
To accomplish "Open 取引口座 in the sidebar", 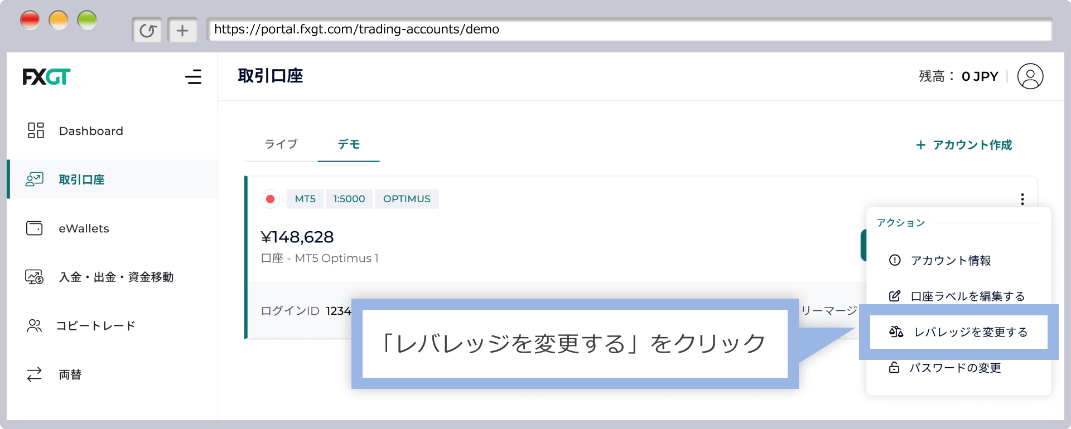I will pyautogui.click(x=81, y=179).
